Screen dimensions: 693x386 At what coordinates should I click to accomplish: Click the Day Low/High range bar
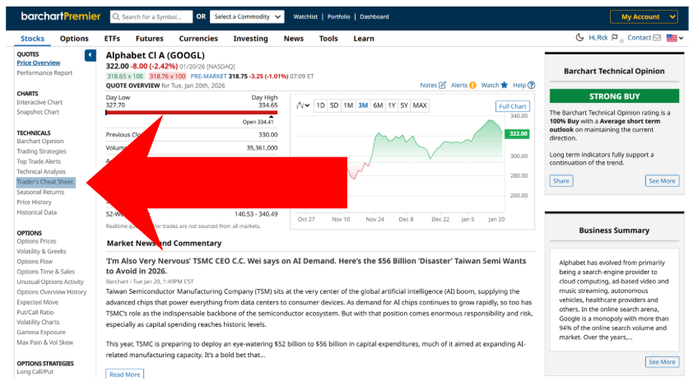point(192,113)
